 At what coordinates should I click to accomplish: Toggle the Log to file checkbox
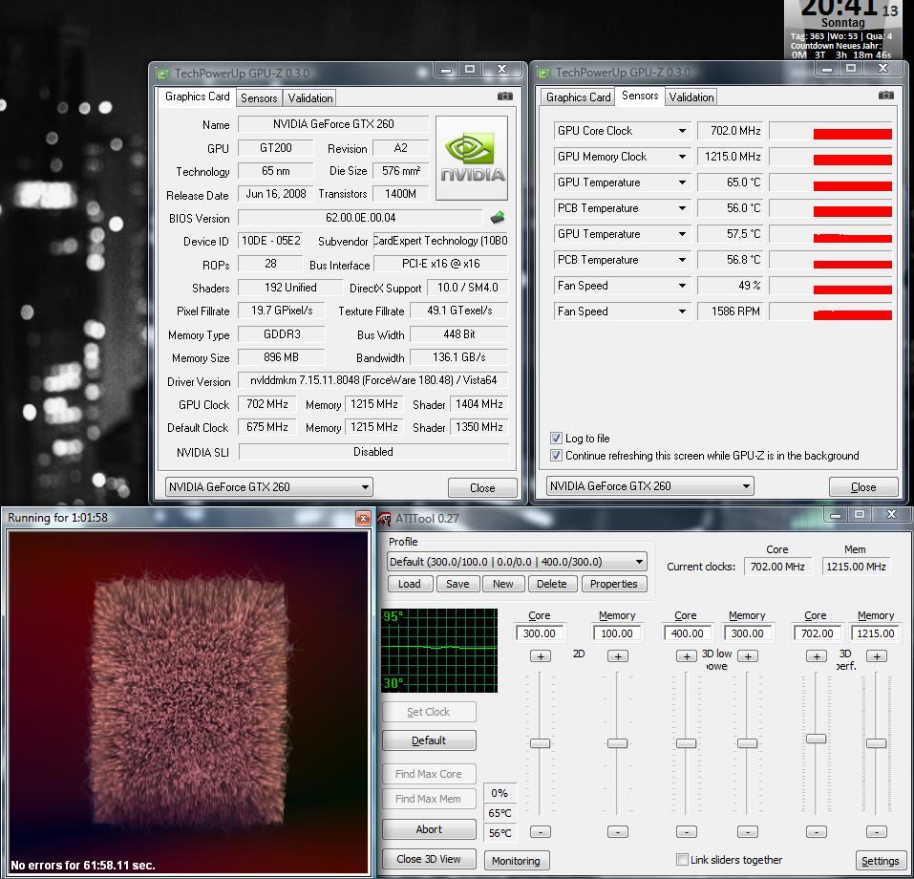pyautogui.click(x=556, y=438)
